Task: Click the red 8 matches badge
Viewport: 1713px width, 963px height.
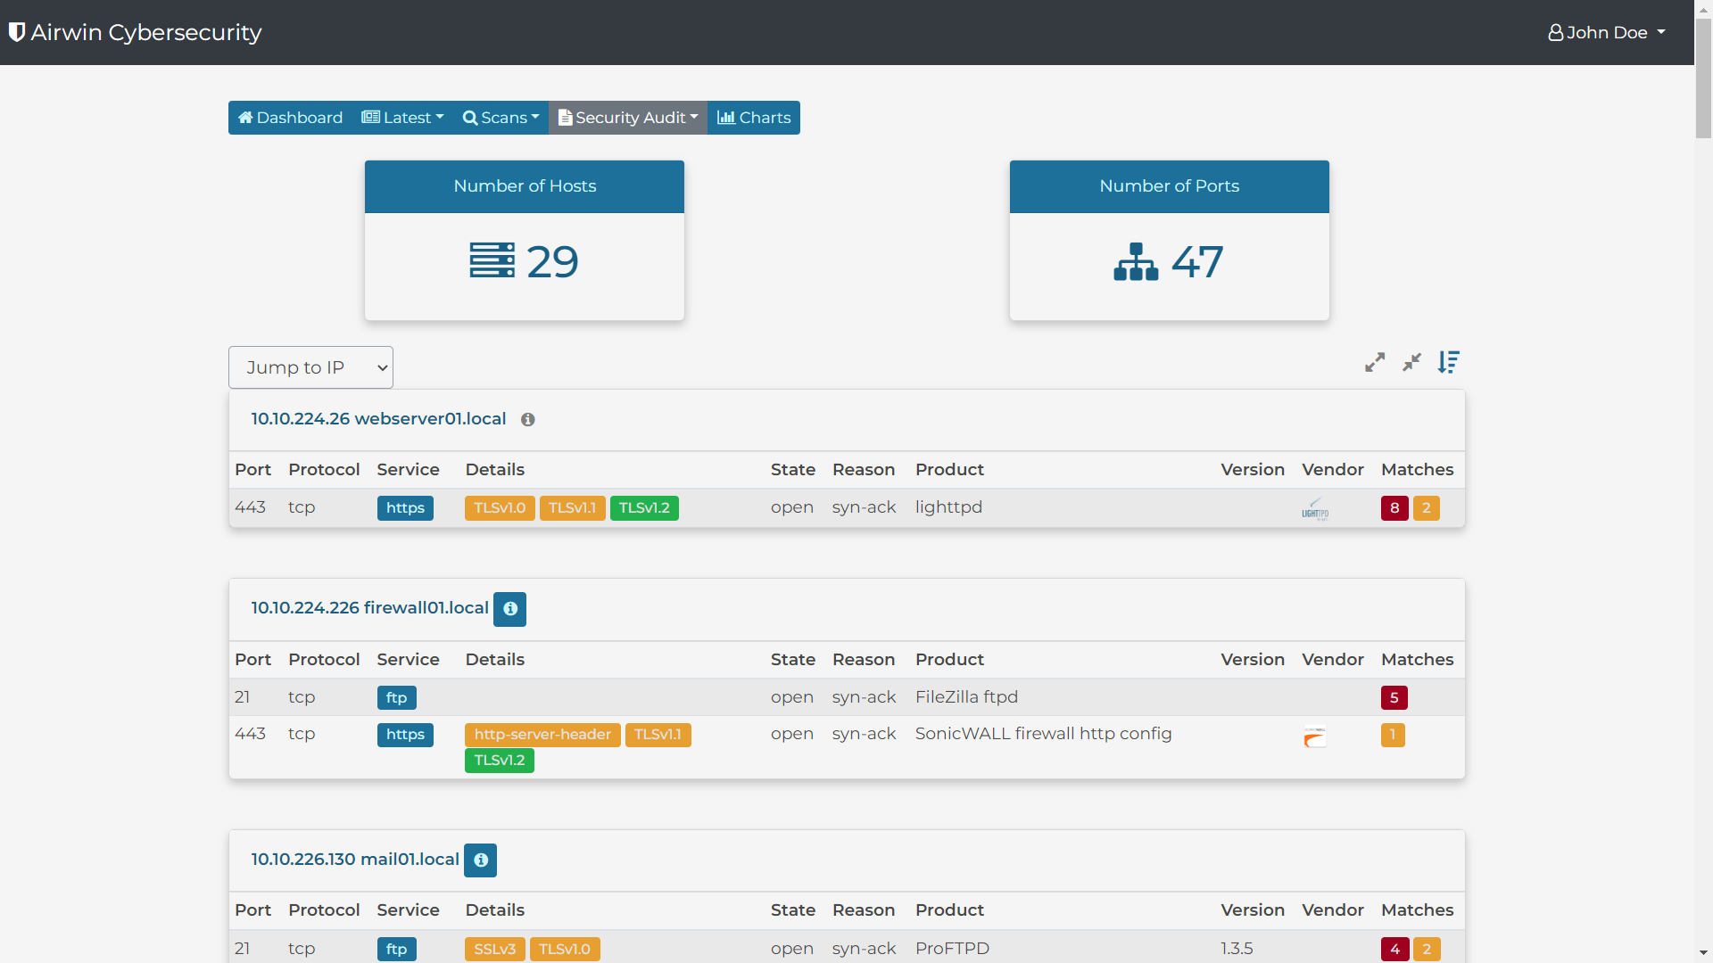Action: 1394,508
